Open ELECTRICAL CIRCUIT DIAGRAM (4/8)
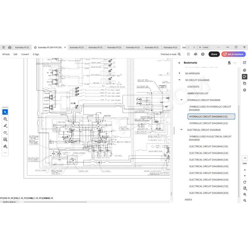Screen dimensions: 248x248 (209, 166)
